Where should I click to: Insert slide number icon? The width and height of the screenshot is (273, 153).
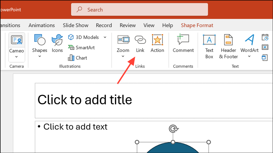(265, 47)
